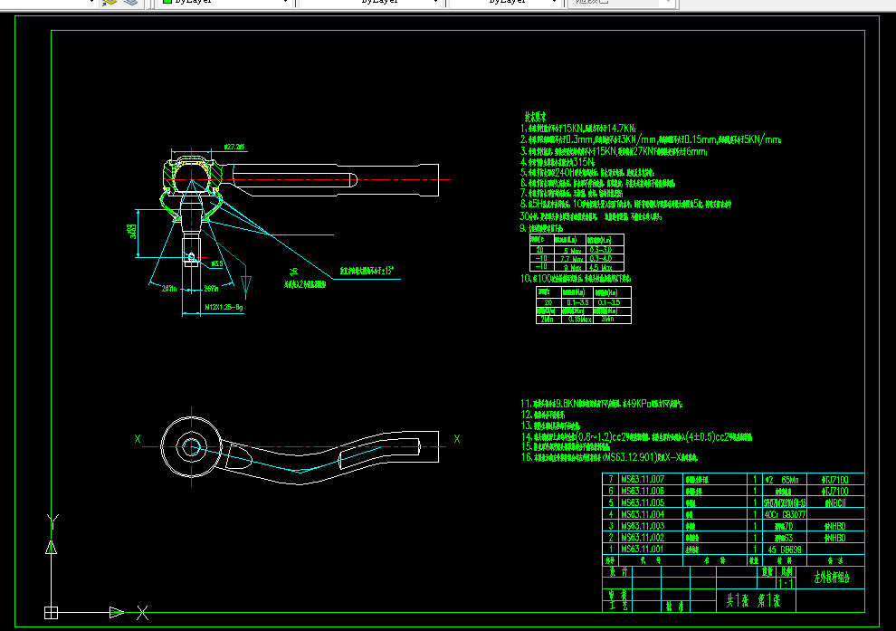896x631 pixels.
Task: Select part number MS63.11.005 in parts list
Action: 643,503
